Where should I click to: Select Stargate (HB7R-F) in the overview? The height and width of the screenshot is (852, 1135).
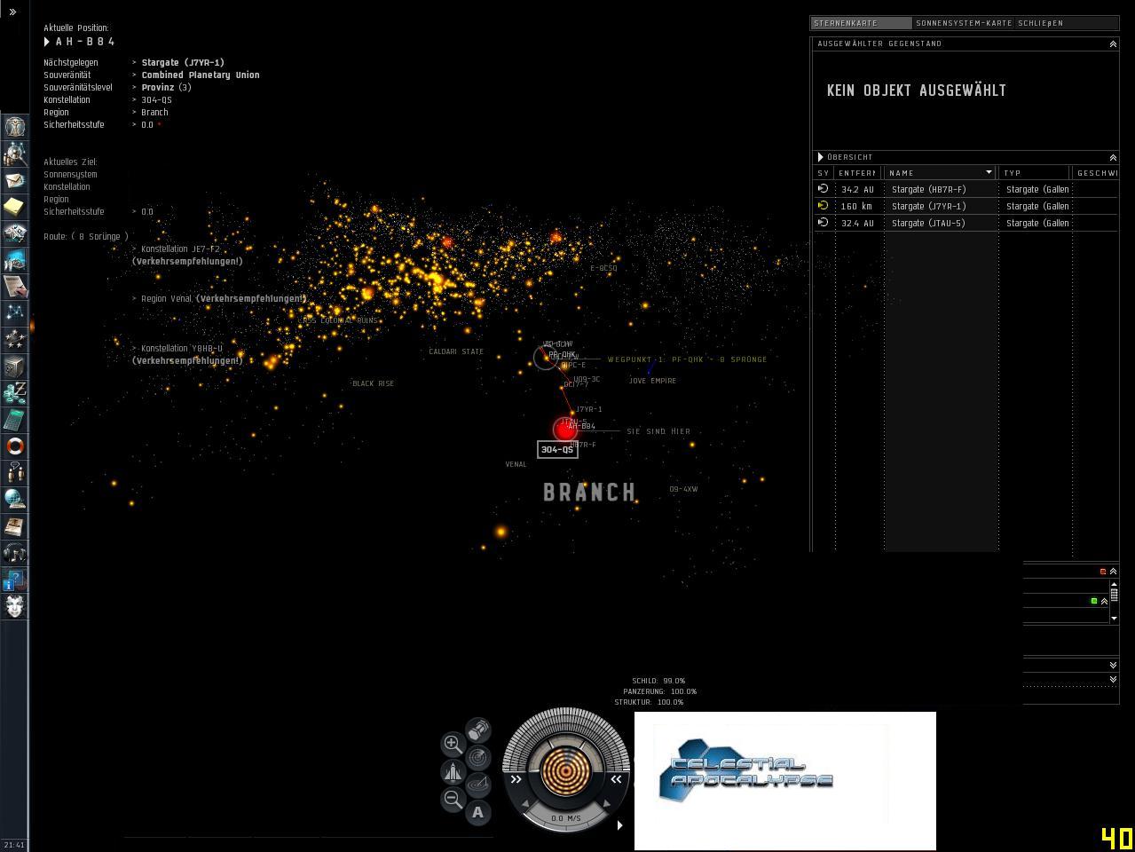966,189
